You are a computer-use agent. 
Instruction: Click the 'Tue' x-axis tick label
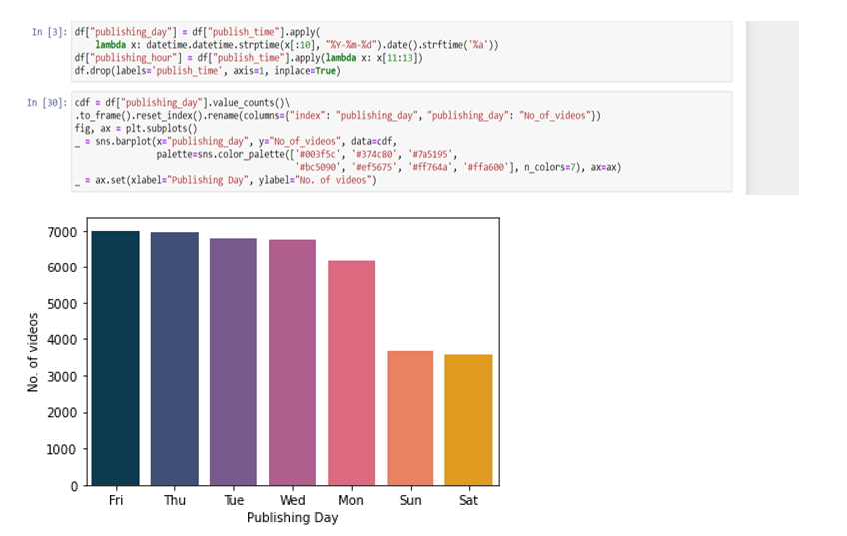234,500
